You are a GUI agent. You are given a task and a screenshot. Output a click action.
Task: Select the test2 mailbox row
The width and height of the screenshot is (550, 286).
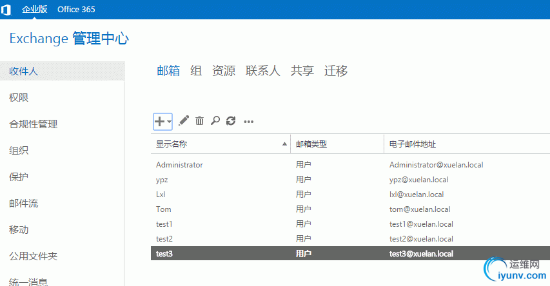[x=350, y=239]
